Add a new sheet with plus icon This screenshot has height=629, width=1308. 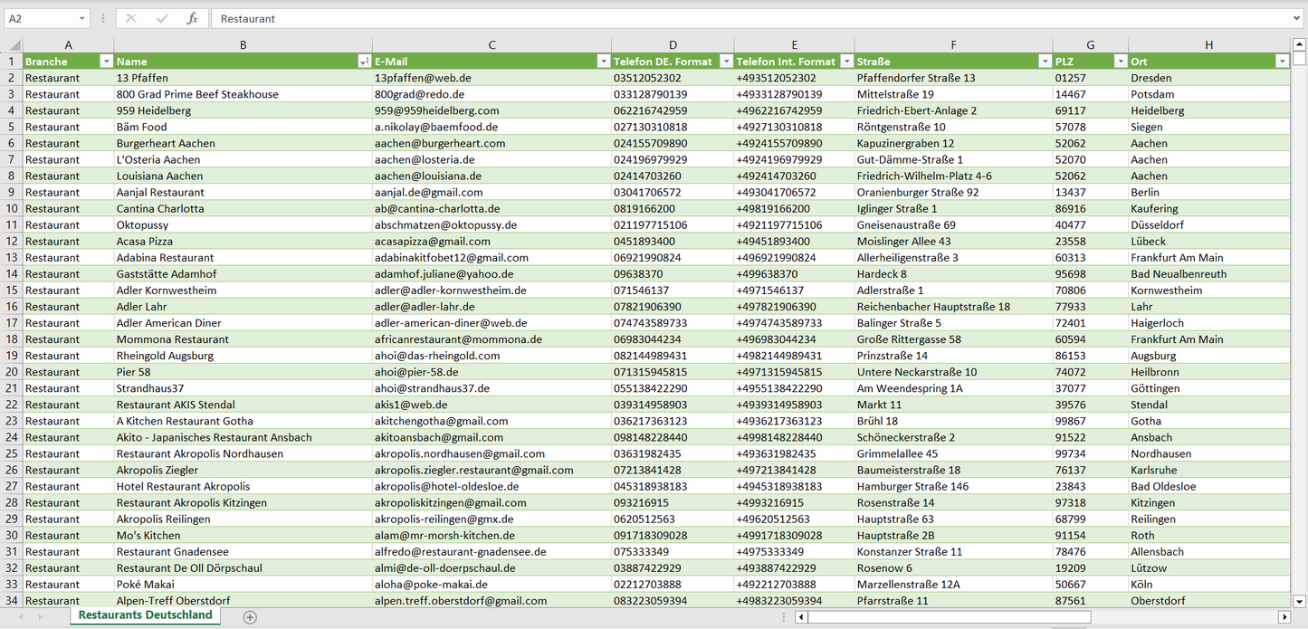pos(250,616)
